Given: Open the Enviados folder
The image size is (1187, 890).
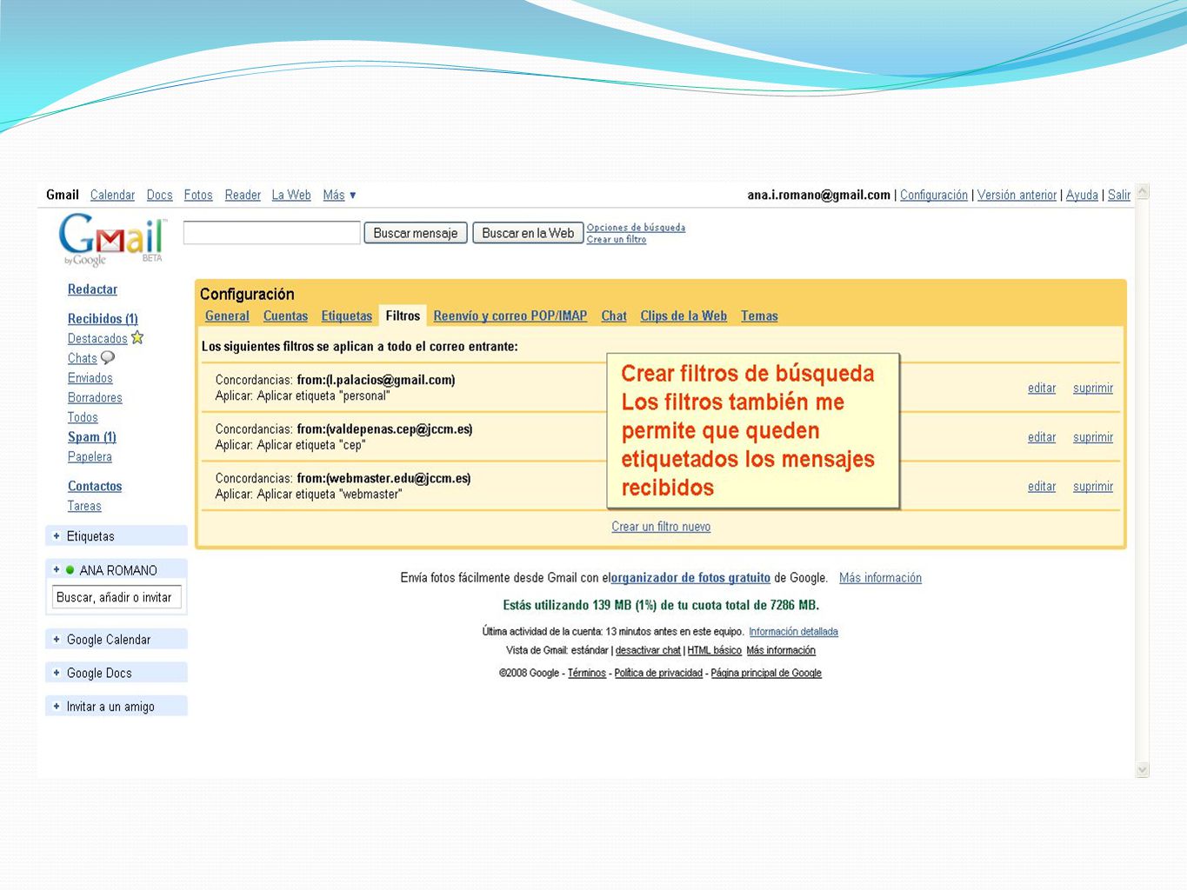Looking at the screenshot, I should click(90, 378).
